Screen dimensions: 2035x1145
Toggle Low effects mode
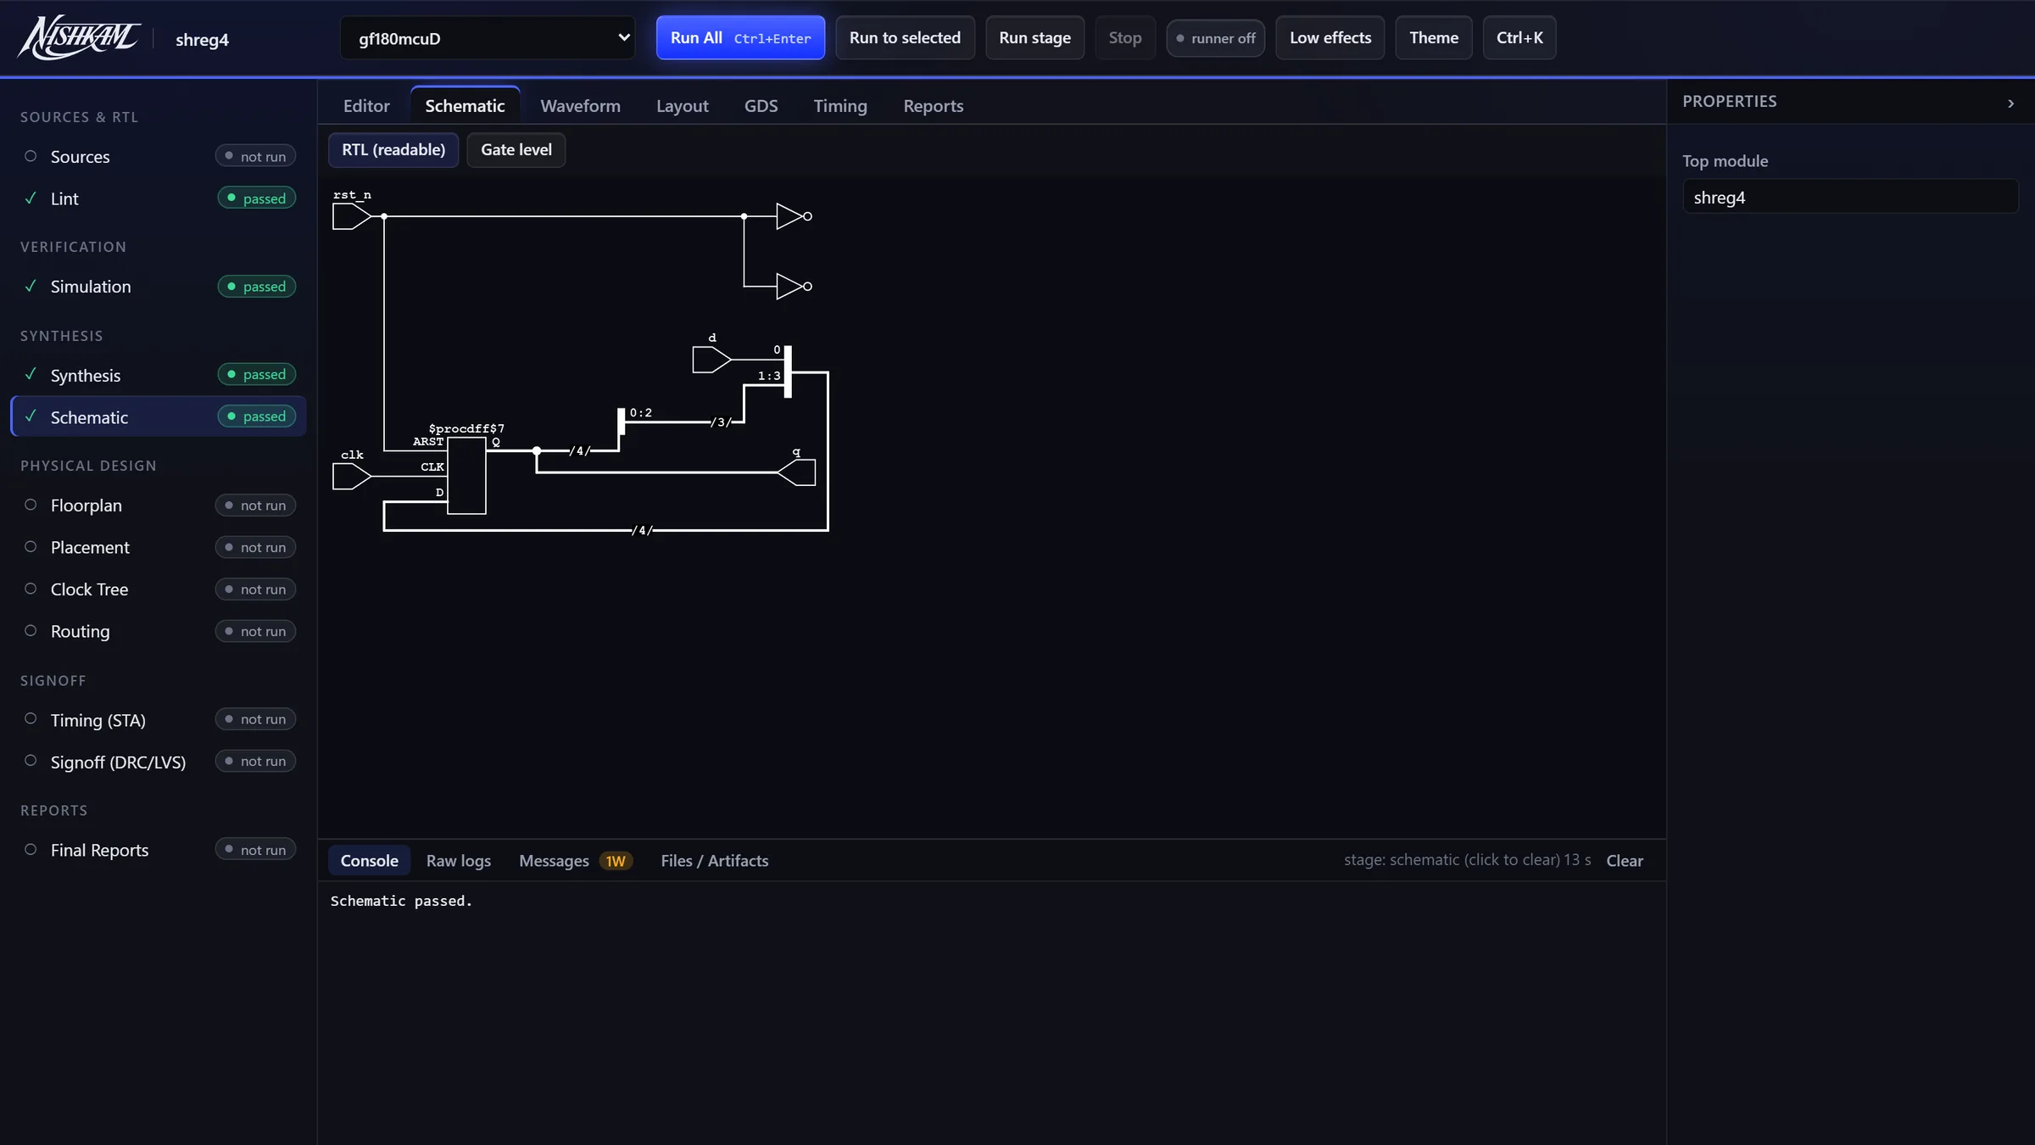tap(1330, 38)
